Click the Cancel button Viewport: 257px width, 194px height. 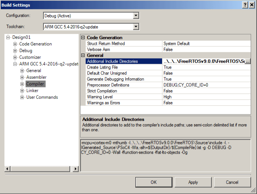(x=232, y=182)
